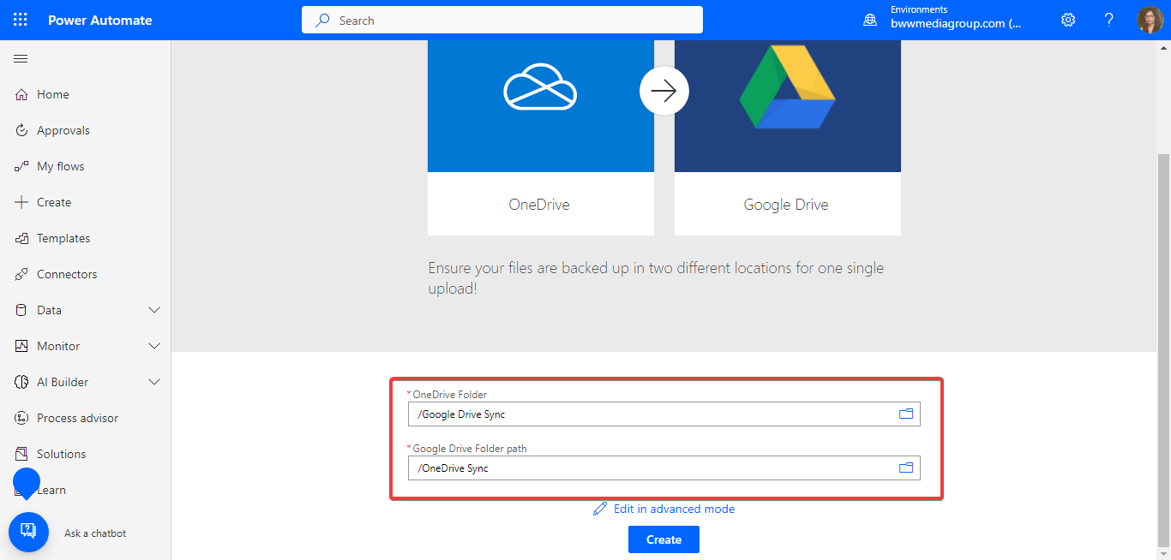Viewport: 1171px width, 560px height.
Task: Expand the Monitor section chevron
Action: [x=154, y=345]
